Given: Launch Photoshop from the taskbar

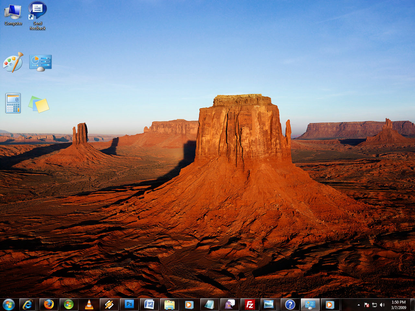Looking at the screenshot, I should (x=129, y=305).
